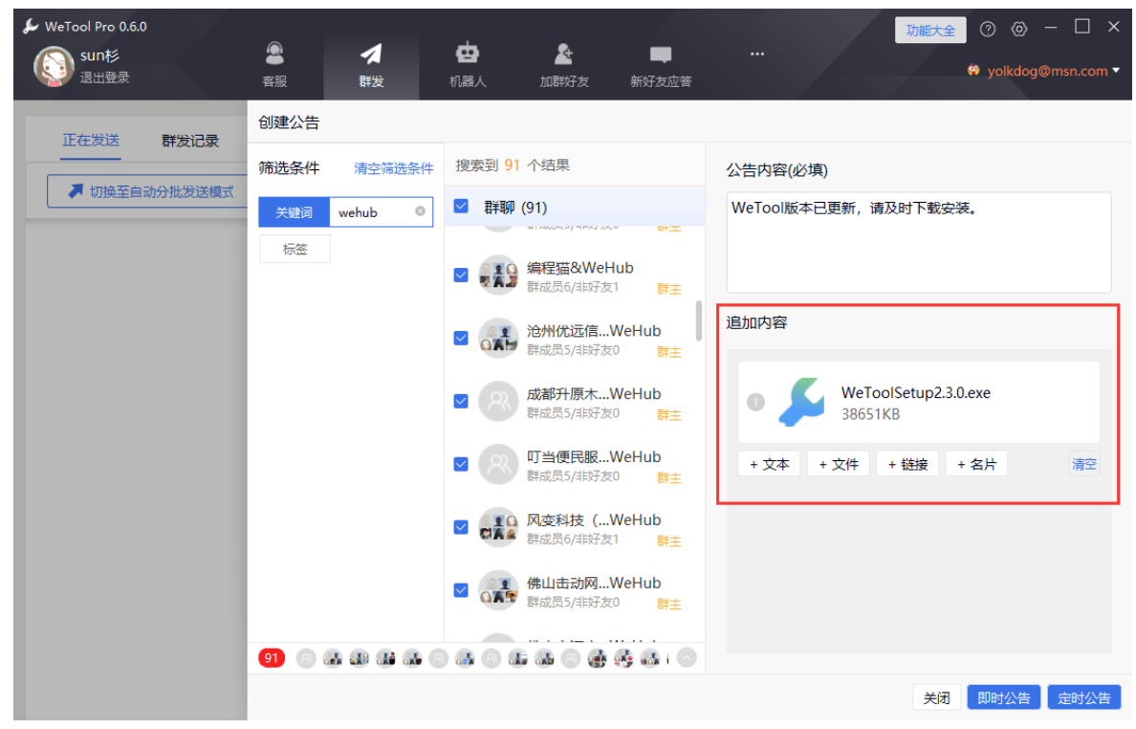Open the 加群好友 add friend tab
Viewport: 1136px width, 729px height.
(x=563, y=65)
